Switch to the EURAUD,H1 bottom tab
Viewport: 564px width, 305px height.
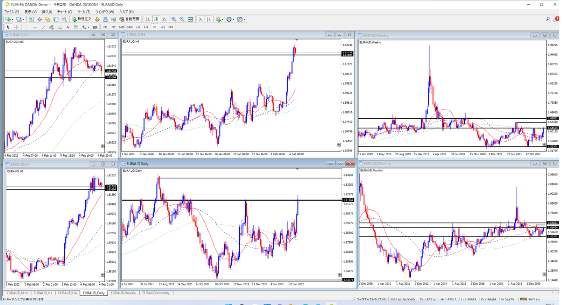coord(43,293)
